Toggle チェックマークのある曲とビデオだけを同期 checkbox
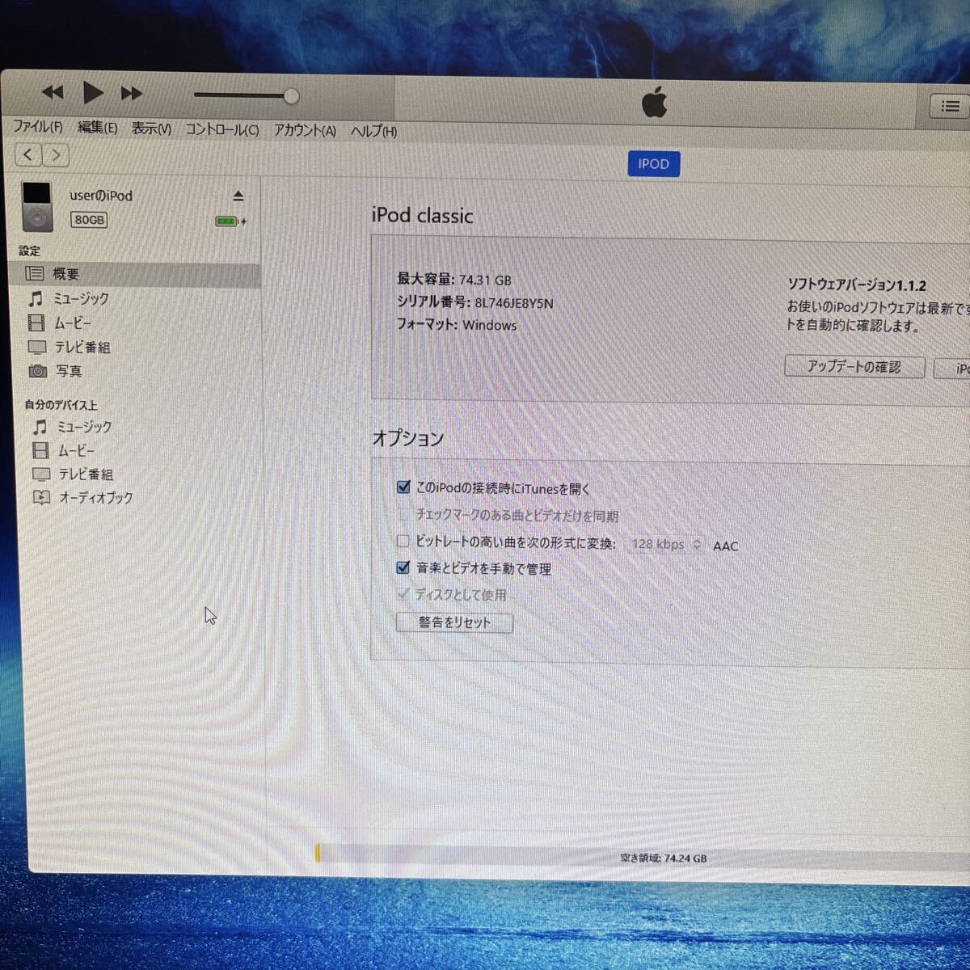This screenshot has height=970, width=970. pyautogui.click(x=403, y=515)
